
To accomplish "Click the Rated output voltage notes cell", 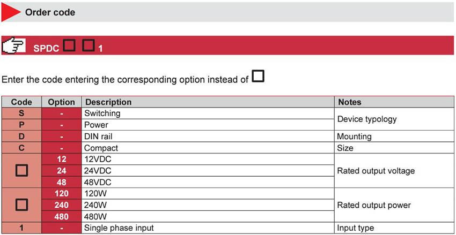I will 394,171.
